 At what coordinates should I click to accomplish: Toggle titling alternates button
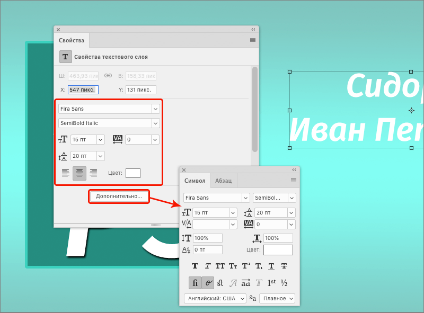(259, 283)
